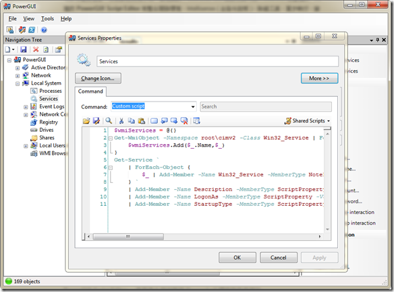The image size is (394, 292).
Task: Expand the Local Users tree node
Action: click(x=26, y=146)
